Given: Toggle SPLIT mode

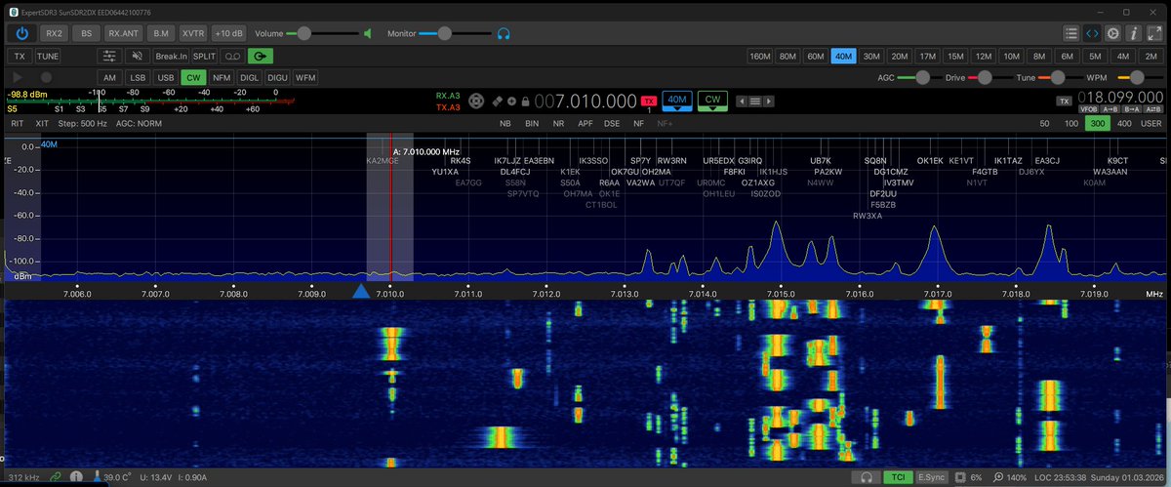Looking at the screenshot, I should (x=205, y=57).
